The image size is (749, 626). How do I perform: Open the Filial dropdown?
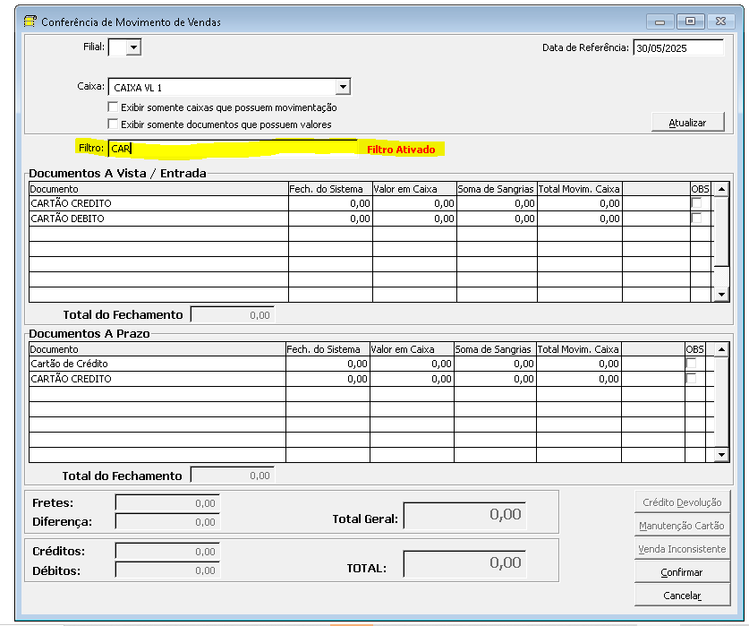tap(133, 47)
